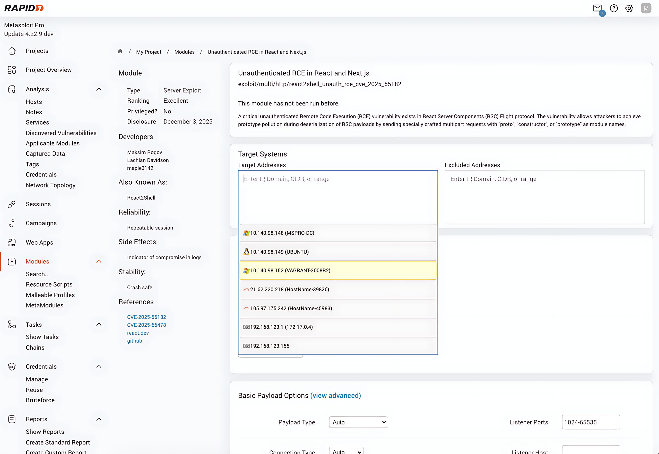The image size is (659, 454).
Task: Click the help question mark icon
Action: pos(614,8)
